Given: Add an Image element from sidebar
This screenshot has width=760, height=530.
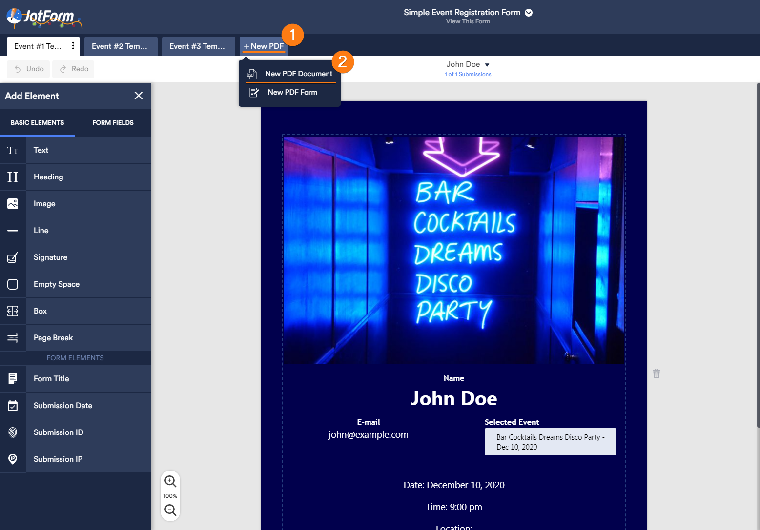Looking at the screenshot, I should click(13, 204).
